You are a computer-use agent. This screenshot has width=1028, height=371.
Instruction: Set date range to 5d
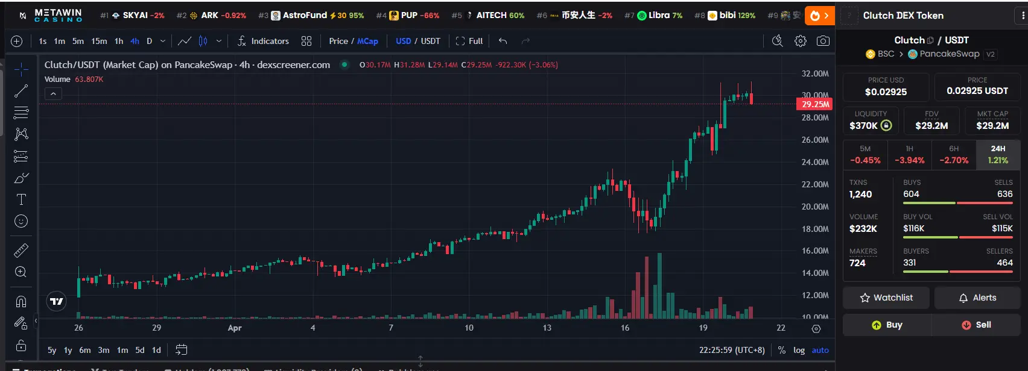pos(140,350)
